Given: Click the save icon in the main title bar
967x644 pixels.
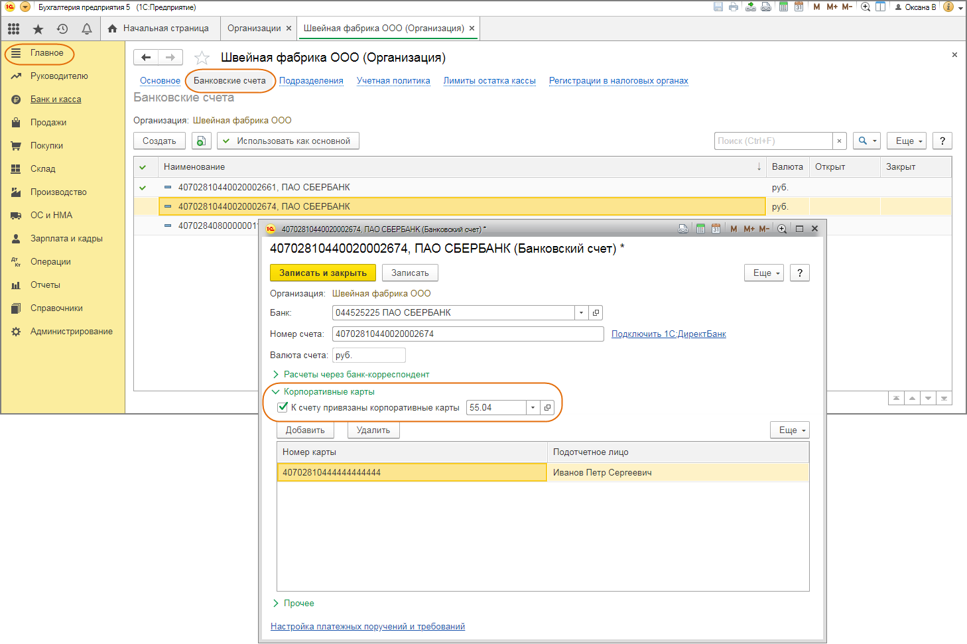Looking at the screenshot, I should click(718, 7).
